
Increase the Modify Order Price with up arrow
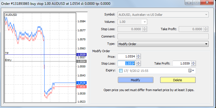click(x=138, y=55)
